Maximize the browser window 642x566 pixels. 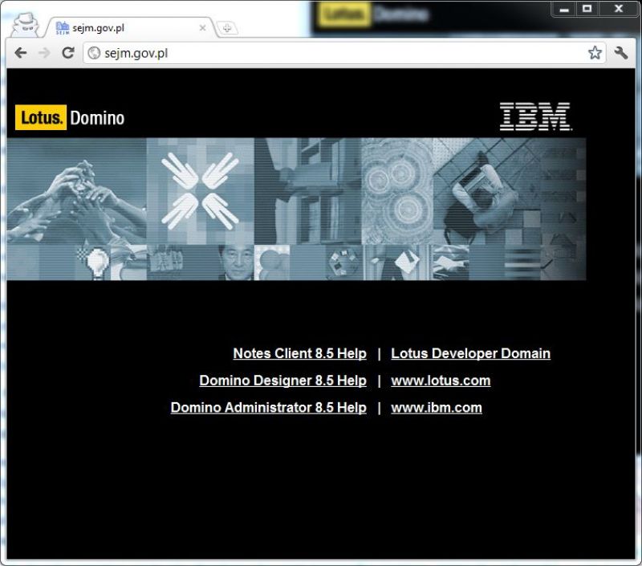tap(587, 9)
